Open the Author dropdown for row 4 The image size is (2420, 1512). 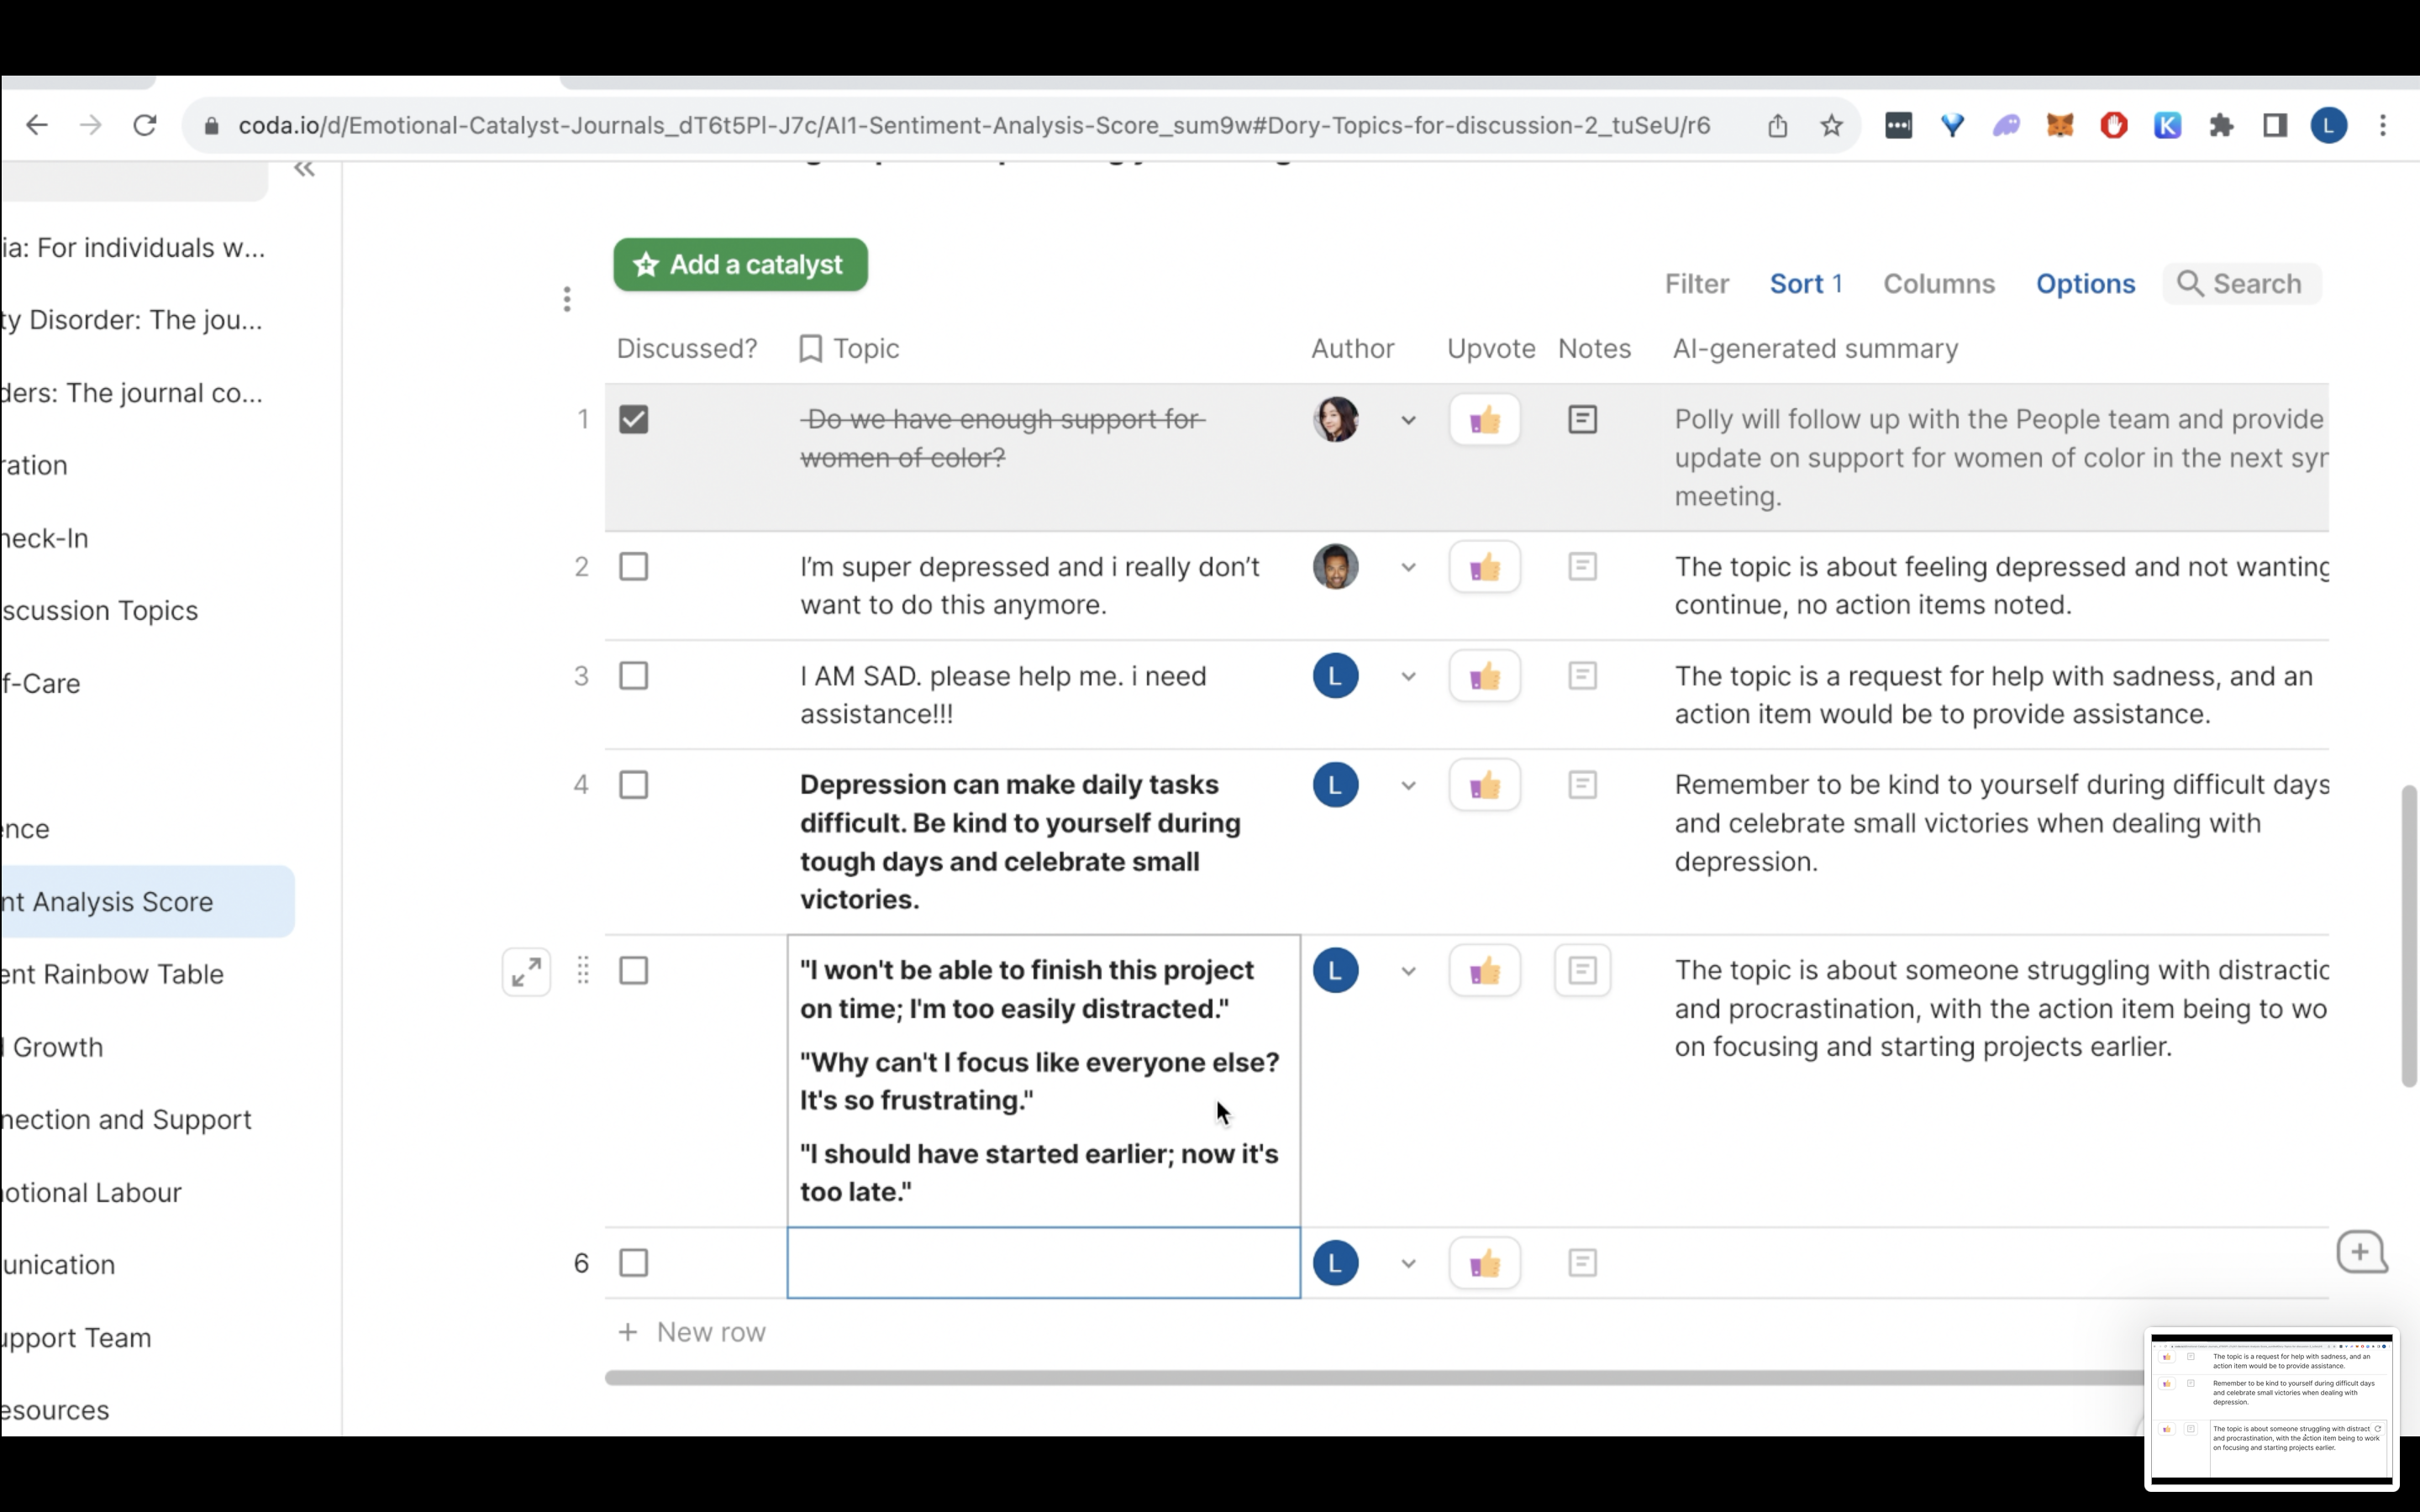pos(1408,786)
